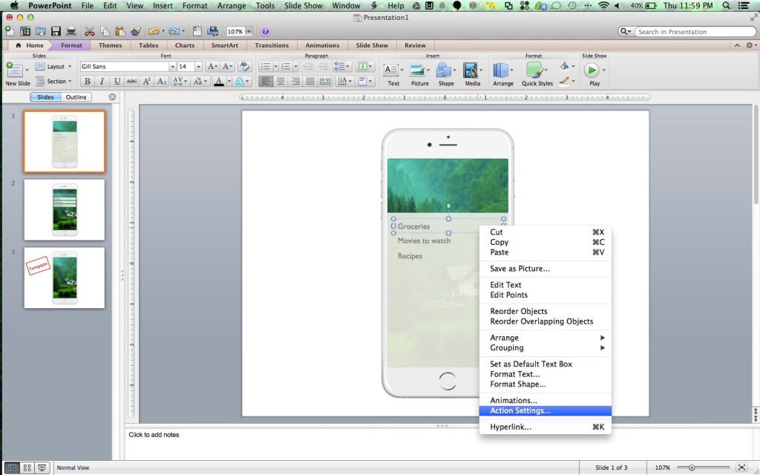Image resolution: width=760 pixels, height=475 pixels.
Task: Choose Hyperlink in context menu
Action: pyautogui.click(x=546, y=427)
